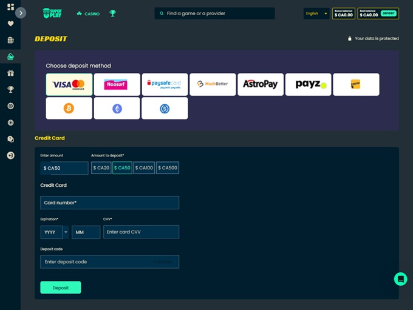Open the Casino menu item
This screenshot has height=310, width=413.
pos(88,13)
